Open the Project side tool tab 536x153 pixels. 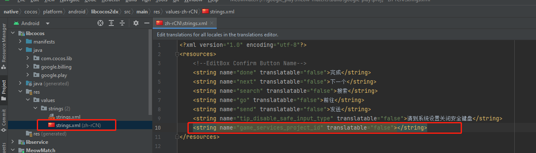pos(4,90)
